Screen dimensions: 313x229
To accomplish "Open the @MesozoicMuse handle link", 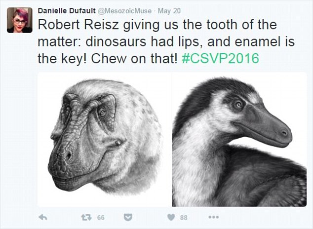I will coord(124,11).
